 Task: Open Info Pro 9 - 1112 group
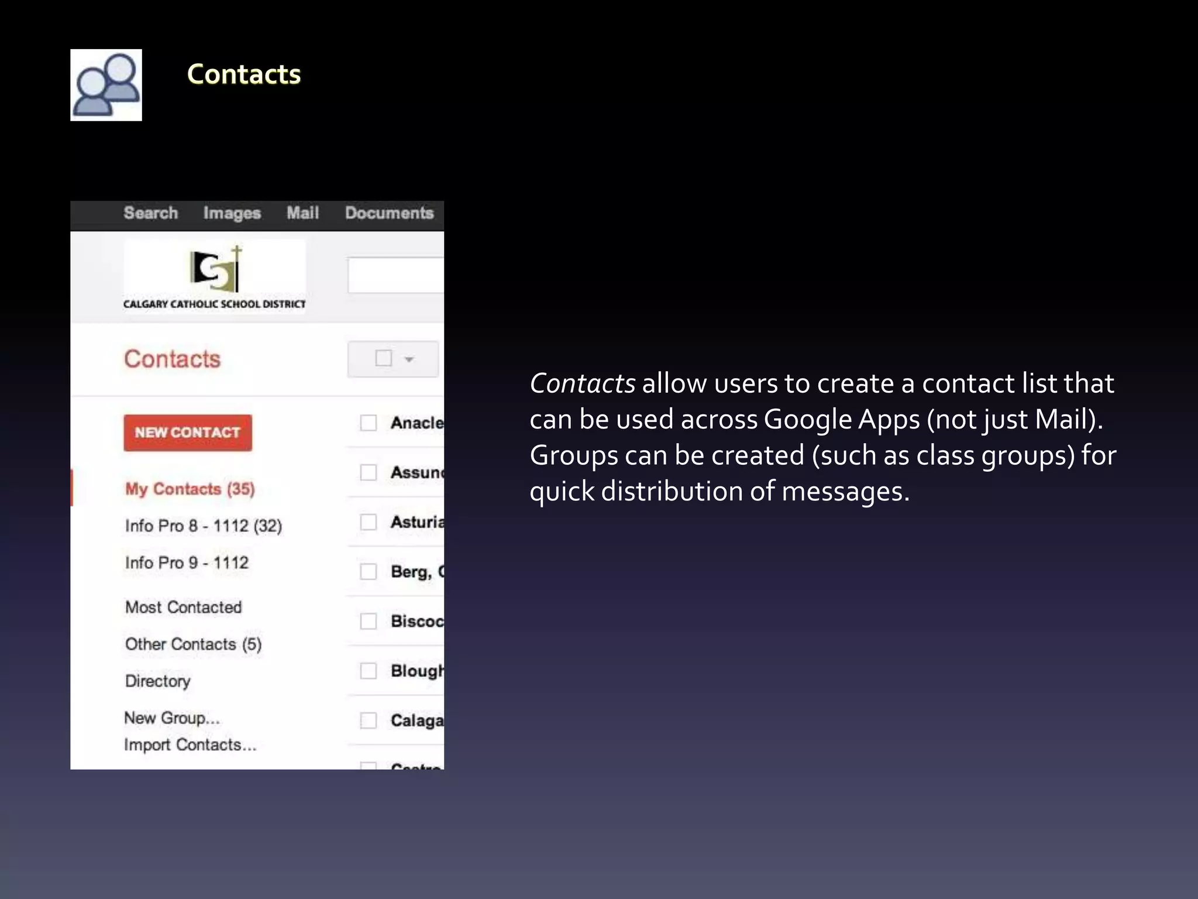coord(187,562)
